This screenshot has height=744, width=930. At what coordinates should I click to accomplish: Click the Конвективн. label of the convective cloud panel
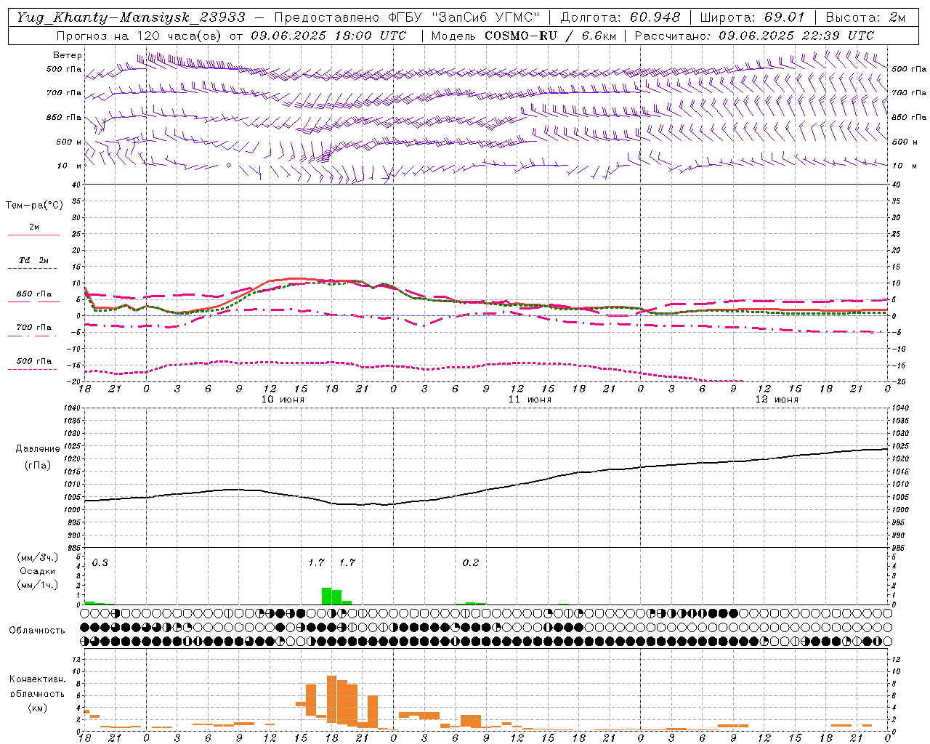coord(37,679)
